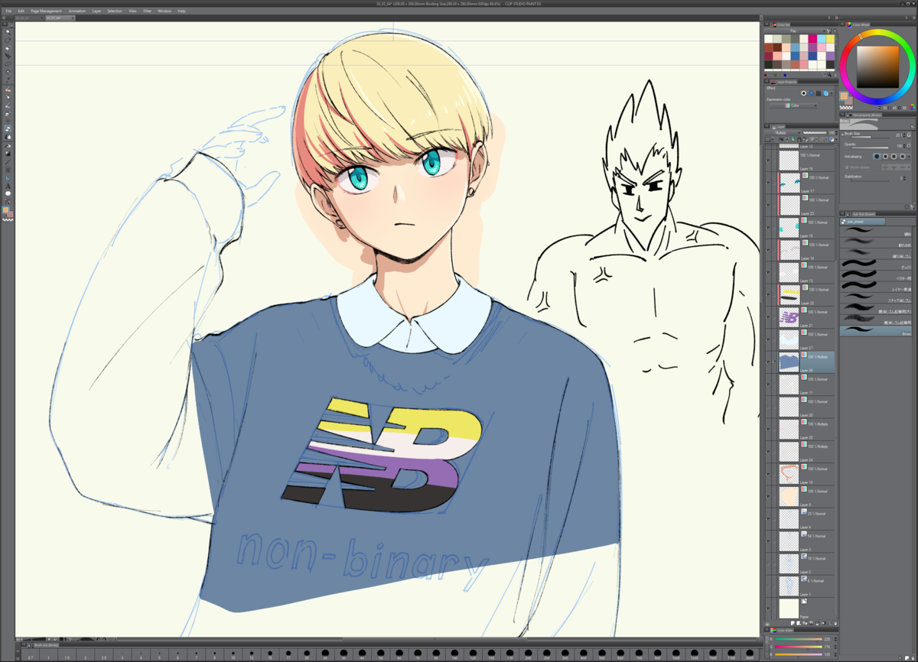Select the Eyedropper tool
Screen dimensions: 918x662
click(8, 80)
